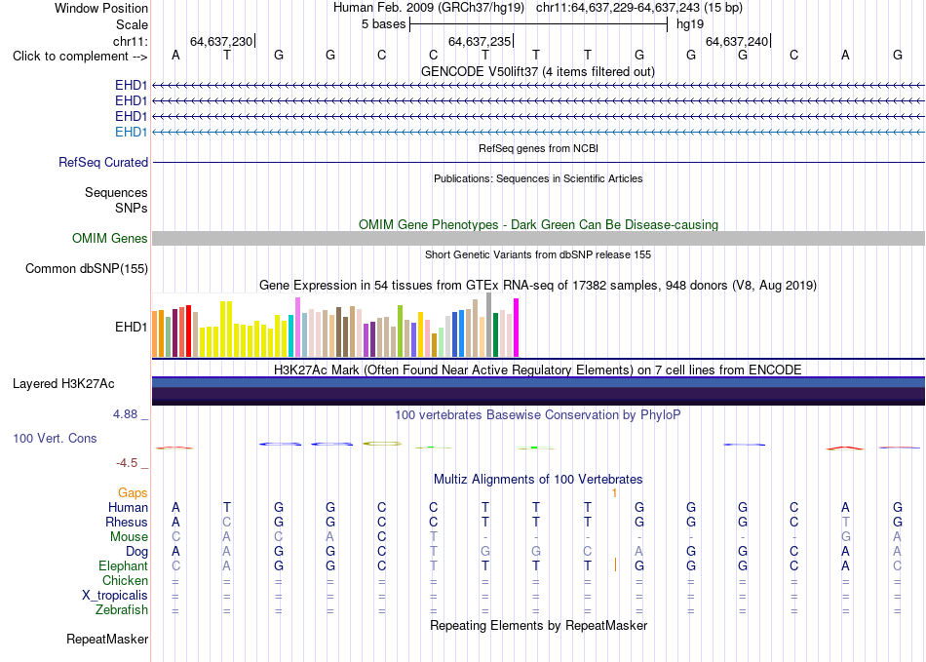Click the red PhyloP conservation mark under A
Viewport: 926px width, 662px height.
844,448
